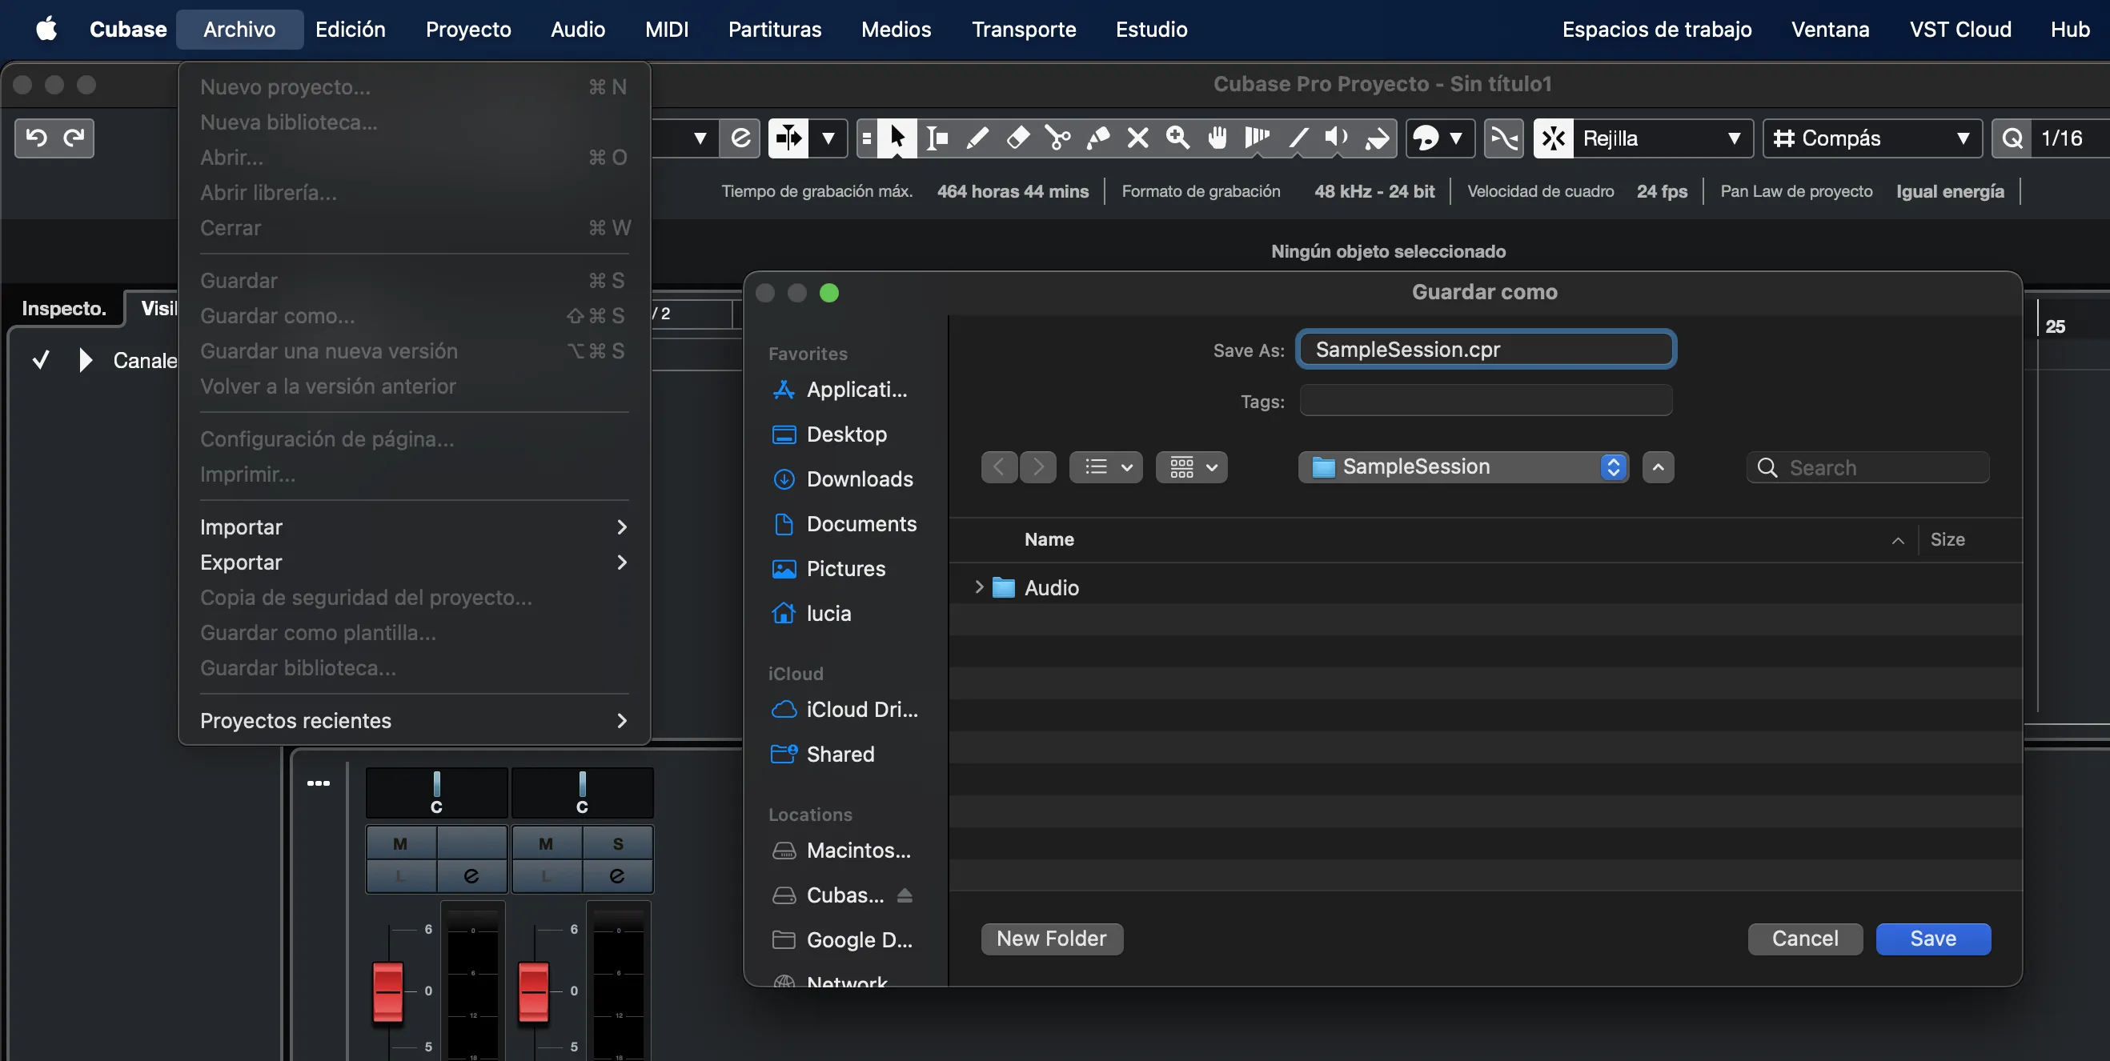This screenshot has width=2110, height=1061.
Task: Collapse the save dialog with chevron button
Action: pyautogui.click(x=1659, y=466)
